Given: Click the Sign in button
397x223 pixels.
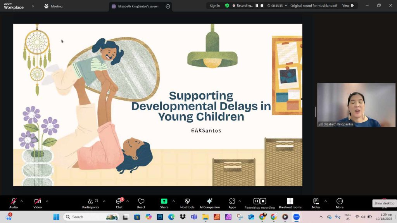Looking at the screenshot, I should click(215, 6).
